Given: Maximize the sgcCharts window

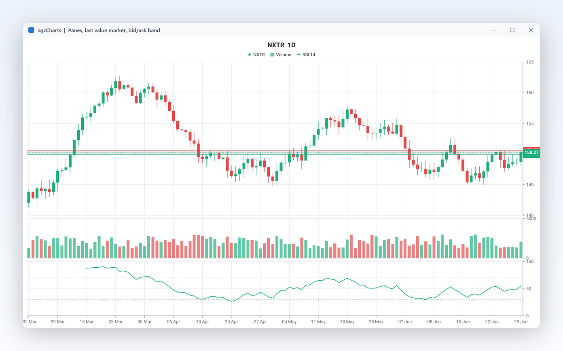Looking at the screenshot, I should pyautogui.click(x=512, y=30).
